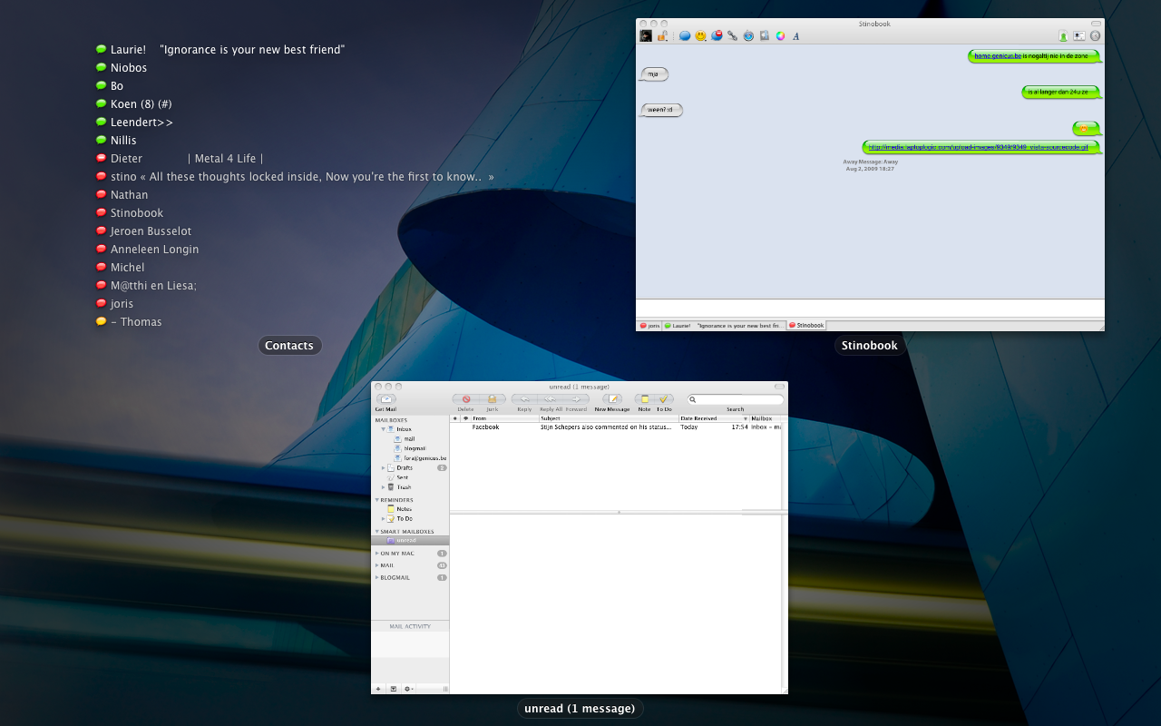This screenshot has width=1161, height=726.
Task: Open the home.genicus.be link in chat
Action: coord(999,56)
